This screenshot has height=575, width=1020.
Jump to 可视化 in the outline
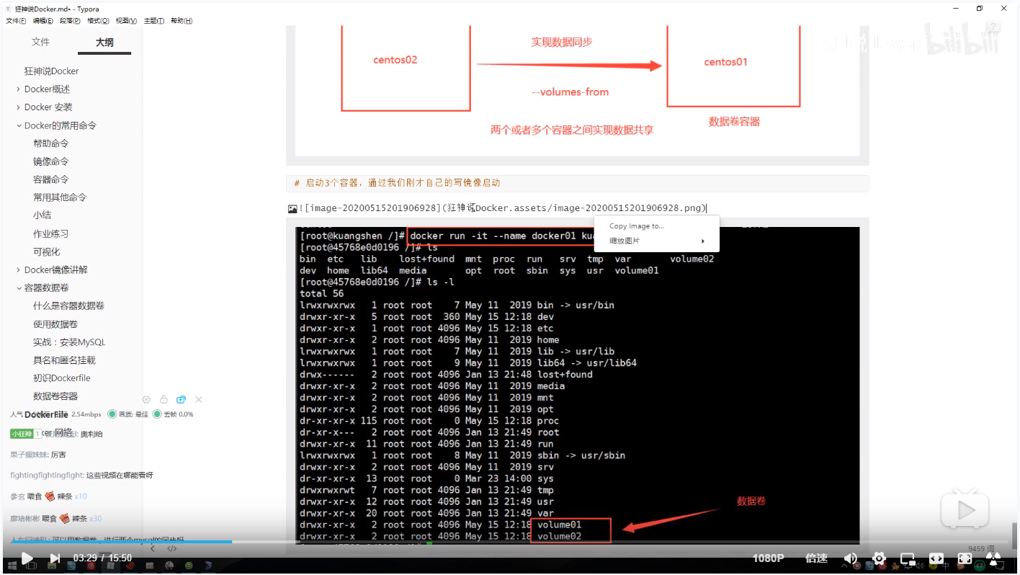(47, 251)
